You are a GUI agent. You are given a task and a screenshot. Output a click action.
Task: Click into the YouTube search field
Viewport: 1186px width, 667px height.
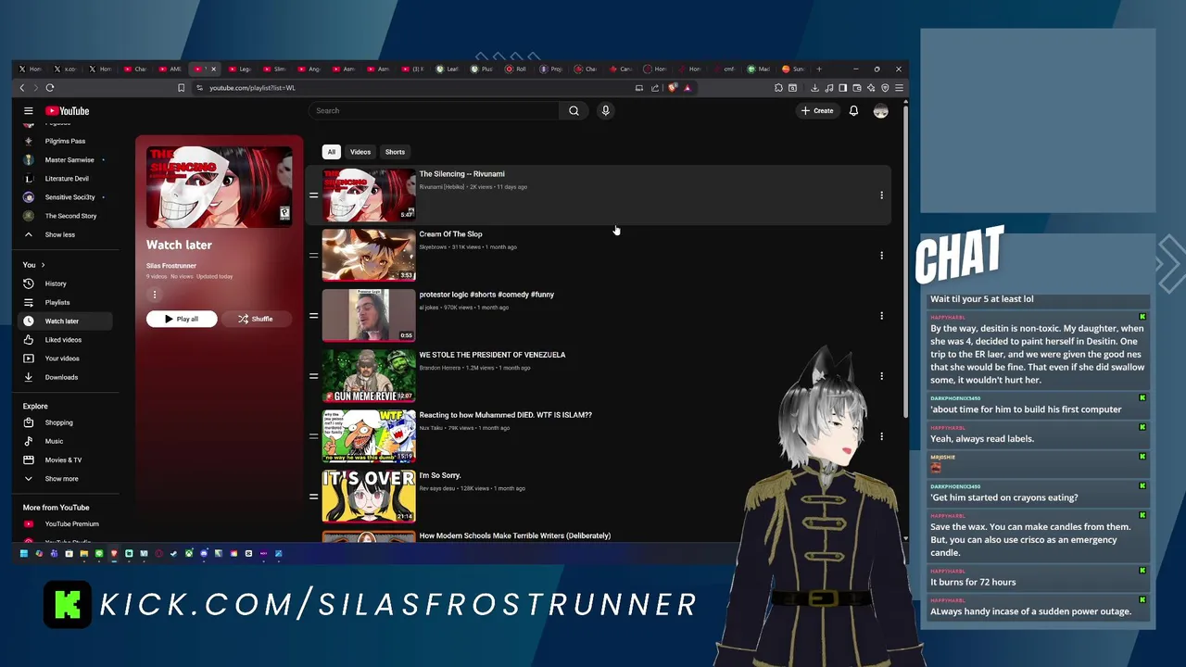434,111
